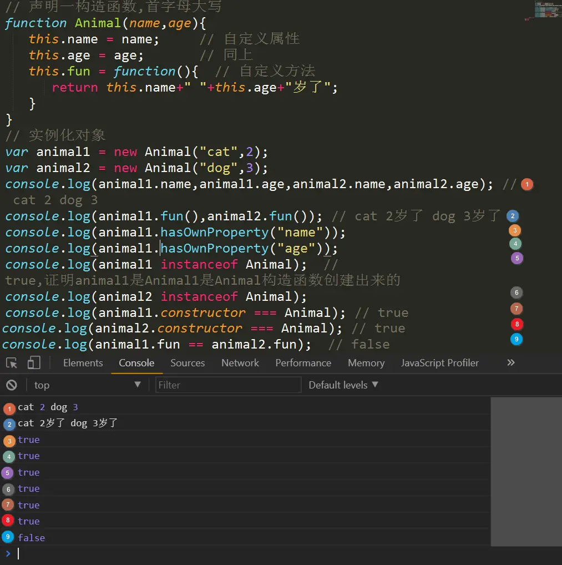This screenshot has height=565, width=562.
Task: Open the Memory tab
Action: pos(366,363)
